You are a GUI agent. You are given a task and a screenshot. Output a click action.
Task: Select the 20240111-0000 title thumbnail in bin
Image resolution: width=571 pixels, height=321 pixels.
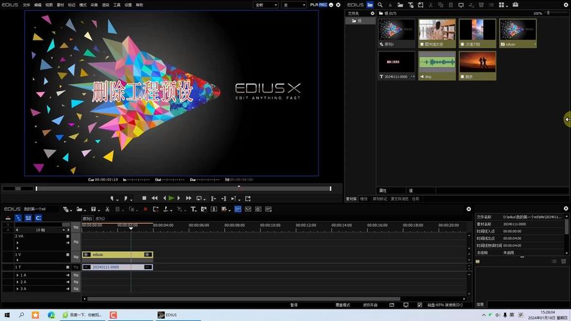[396, 65]
